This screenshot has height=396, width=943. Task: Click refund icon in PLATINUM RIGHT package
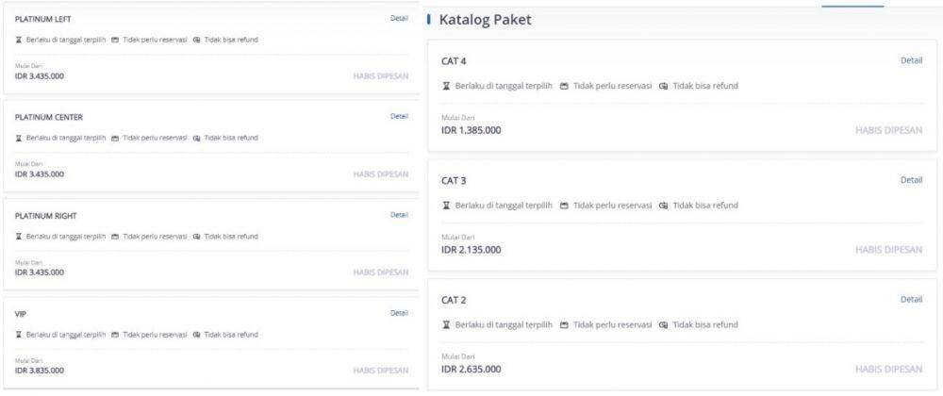pos(196,236)
